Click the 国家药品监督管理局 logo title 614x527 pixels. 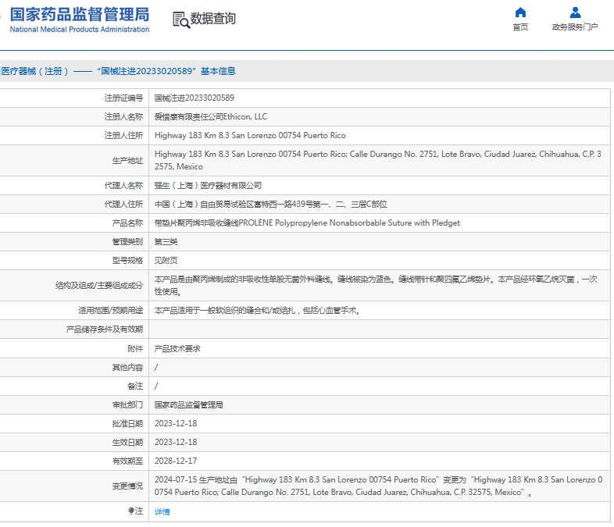tap(80, 15)
